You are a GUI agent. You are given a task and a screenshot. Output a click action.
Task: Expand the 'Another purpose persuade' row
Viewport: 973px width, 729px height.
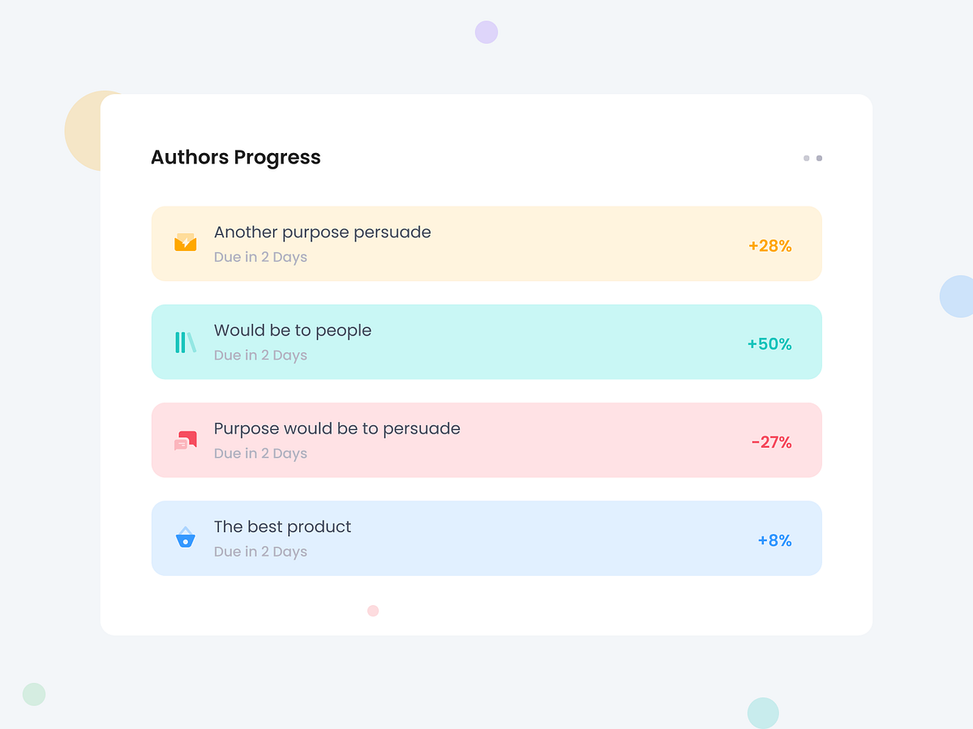(x=486, y=243)
